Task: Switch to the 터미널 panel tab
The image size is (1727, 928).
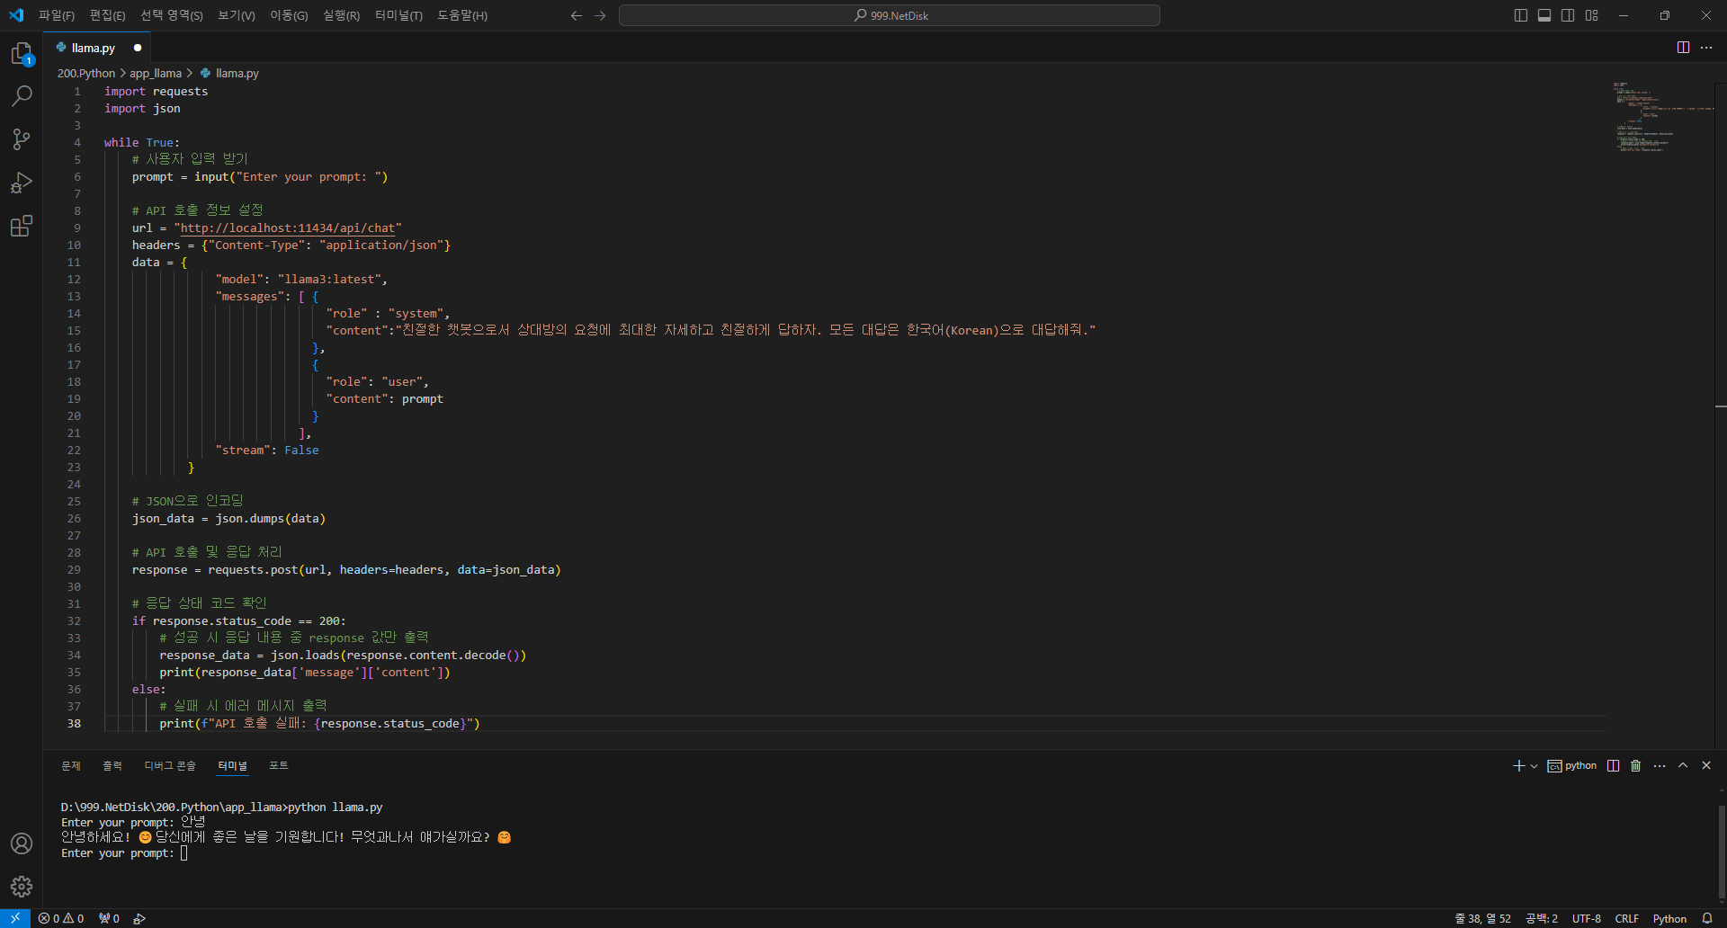Action: 232,766
